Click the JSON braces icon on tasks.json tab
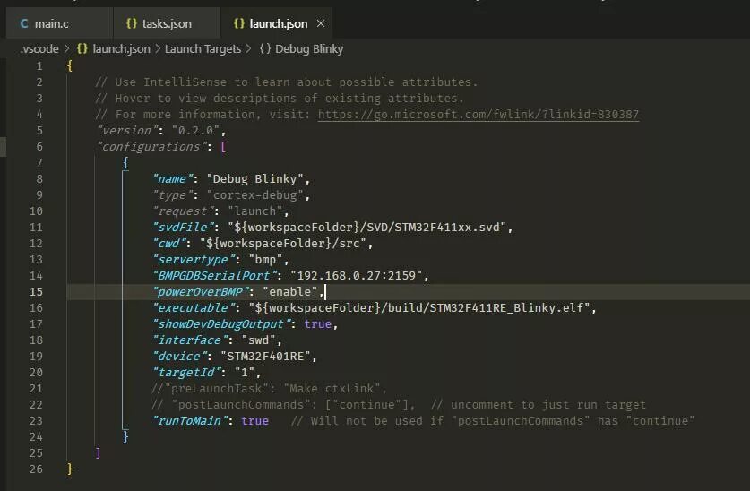Screen dimensions: 750x491 (x=132, y=23)
